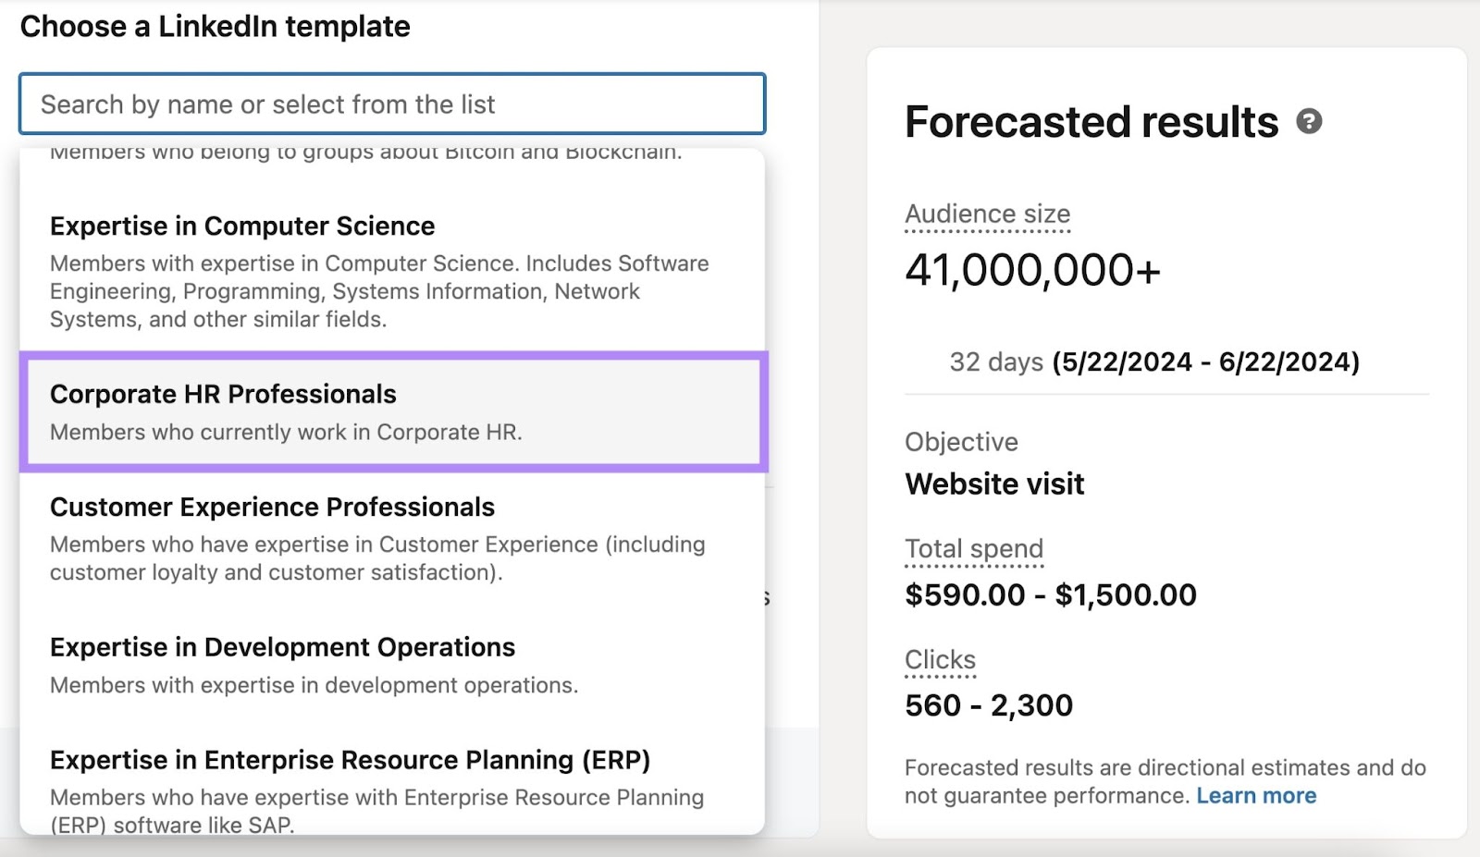Click the Choose a LinkedIn template heading
Screen dimensions: 1480x857
tap(218, 26)
